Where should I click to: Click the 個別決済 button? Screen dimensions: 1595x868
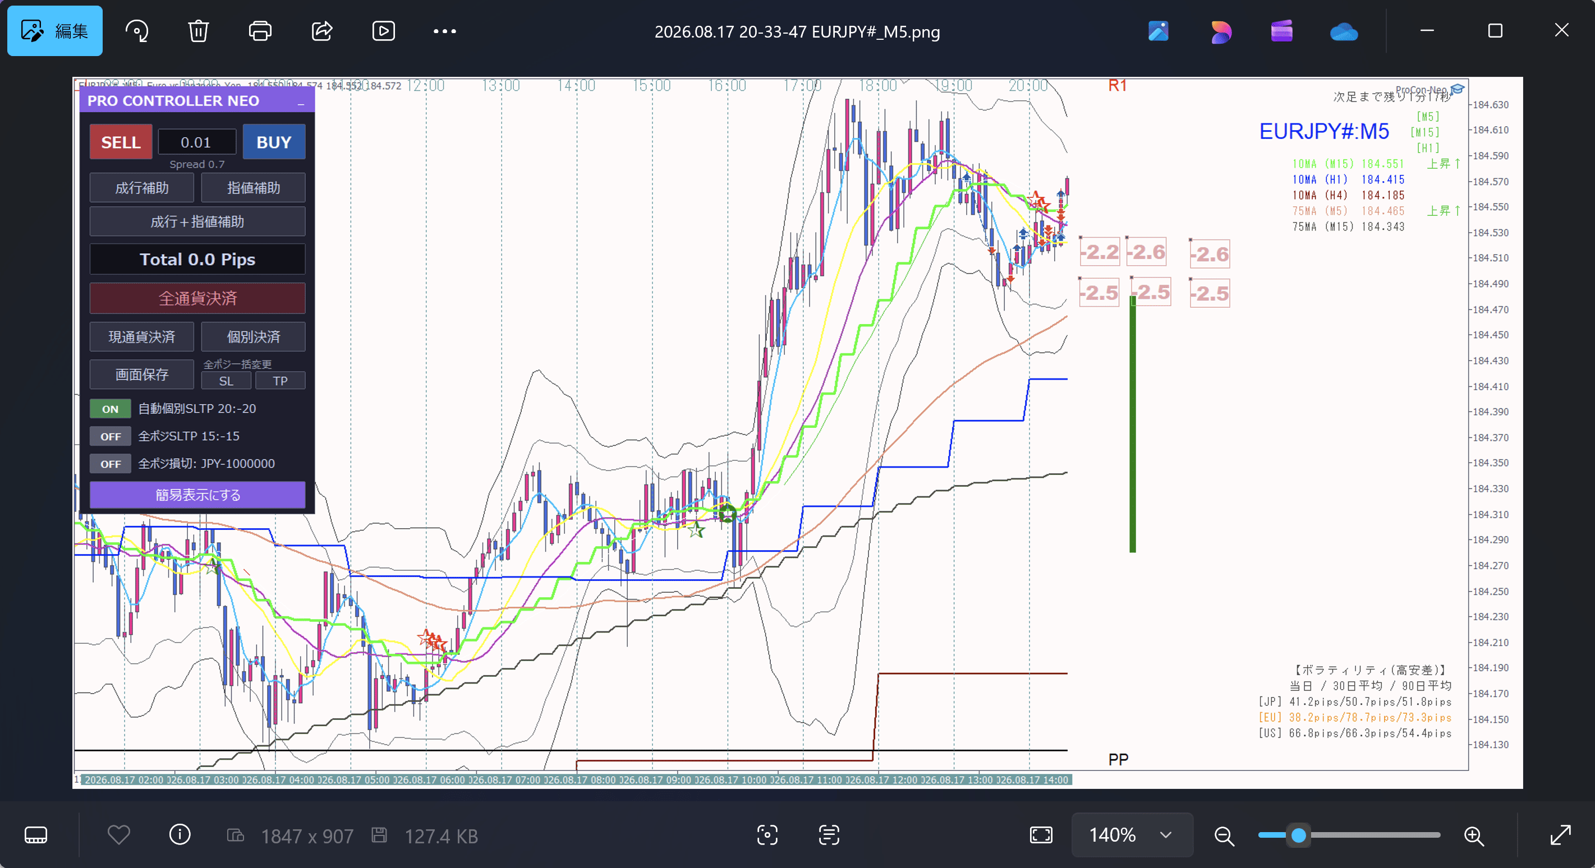coord(253,336)
